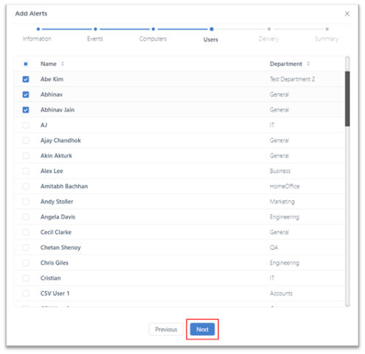The height and width of the screenshot is (354, 365).
Task: Close the Add Alerts dialog
Action: tap(347, 14)
